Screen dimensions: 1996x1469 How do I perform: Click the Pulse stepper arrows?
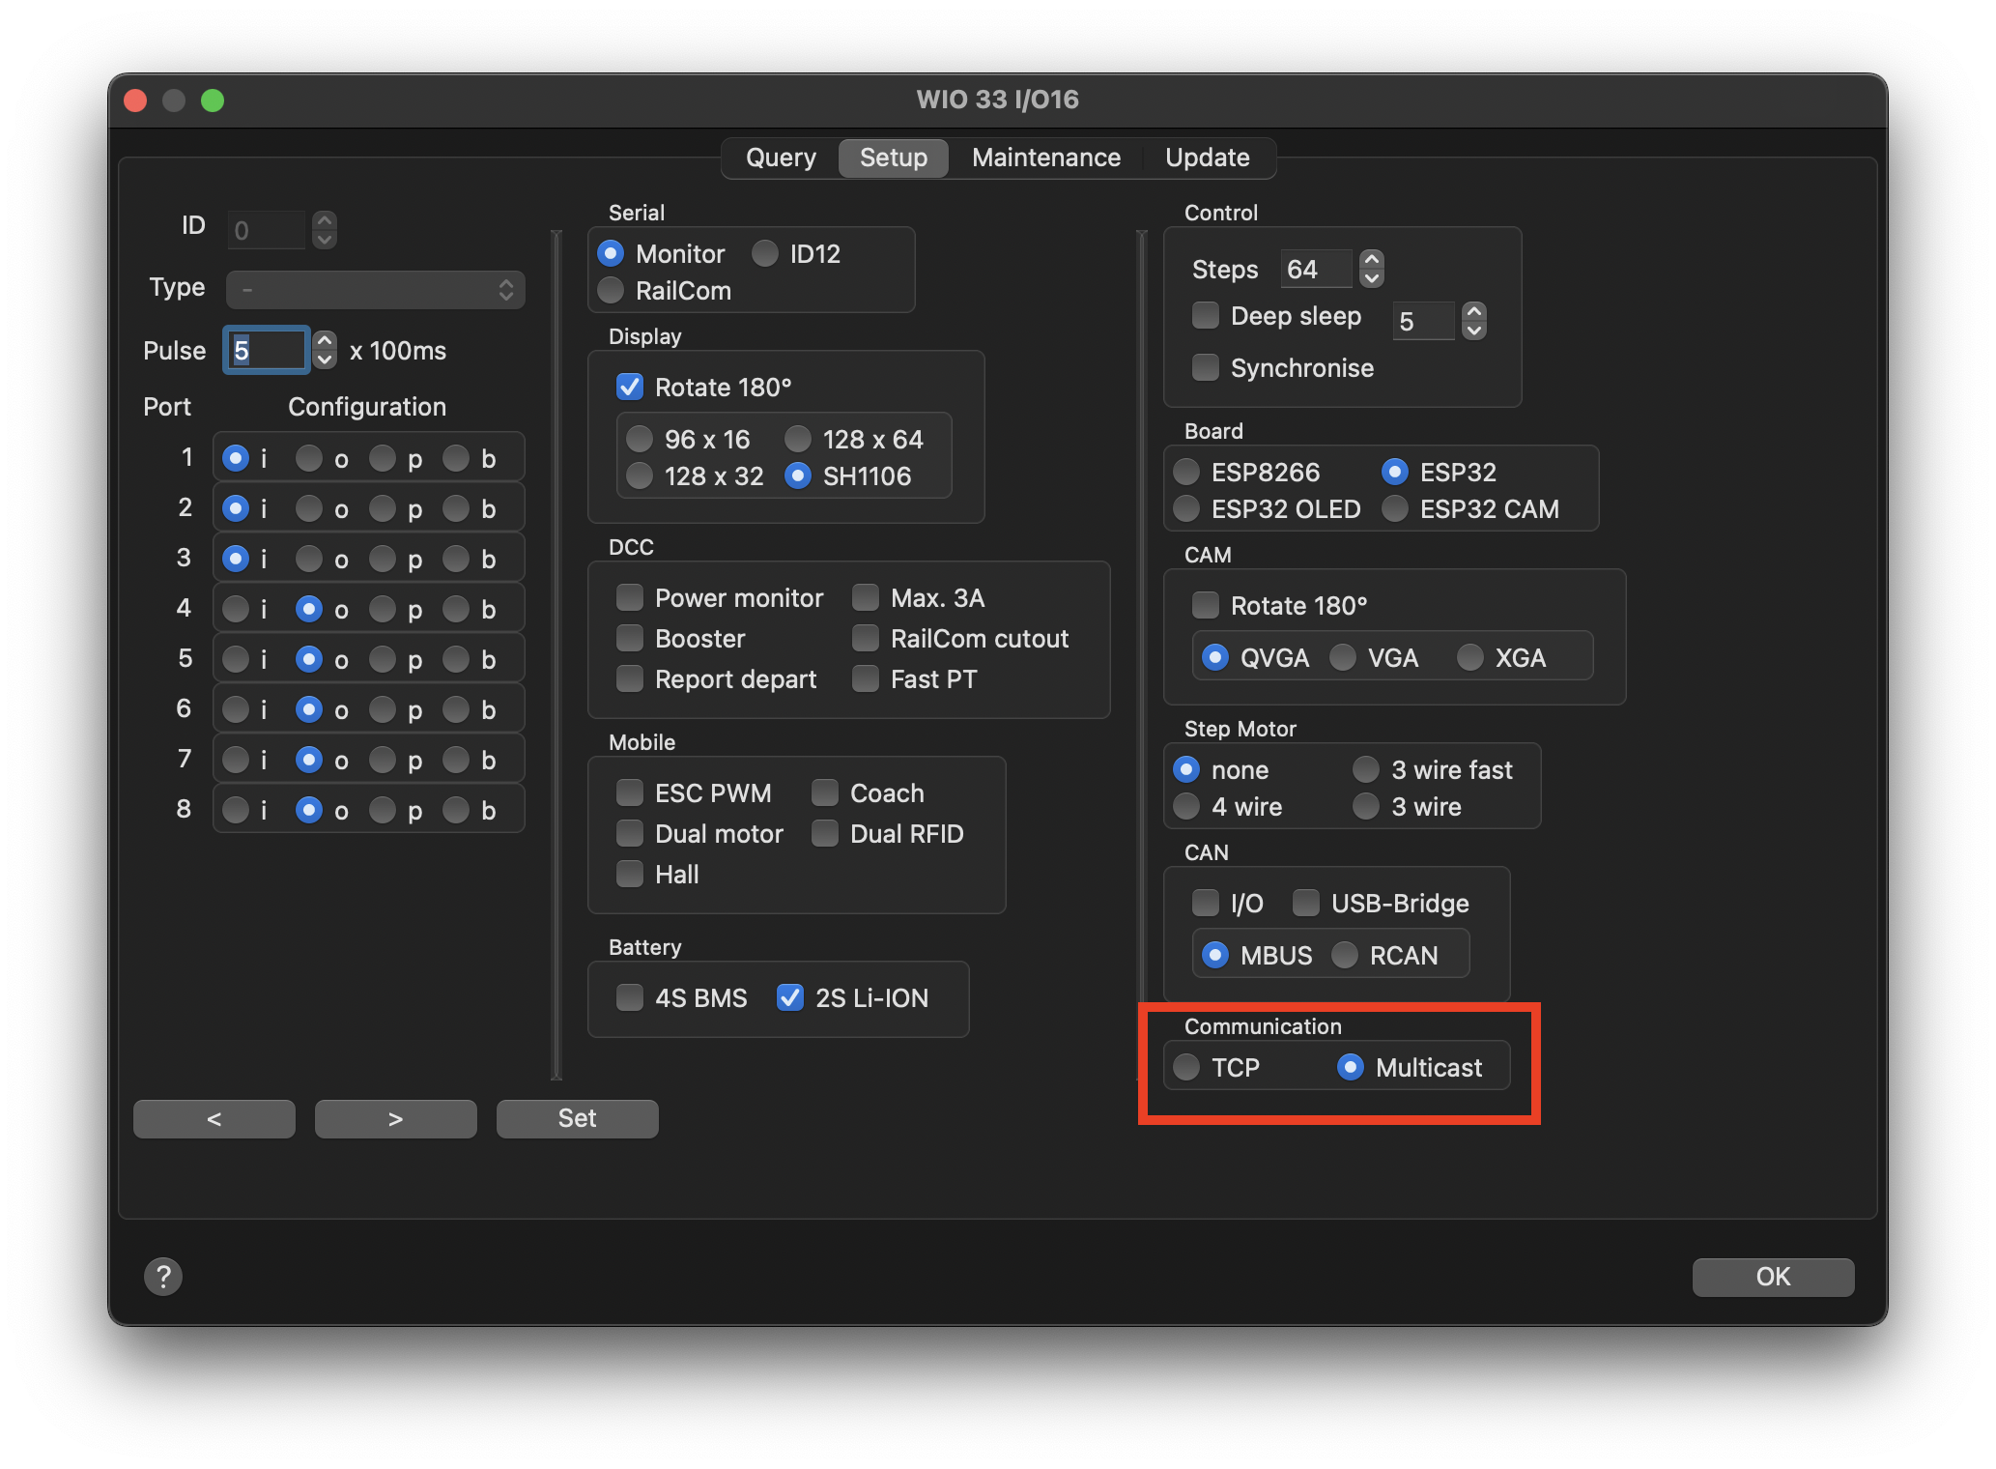[326, 350]
